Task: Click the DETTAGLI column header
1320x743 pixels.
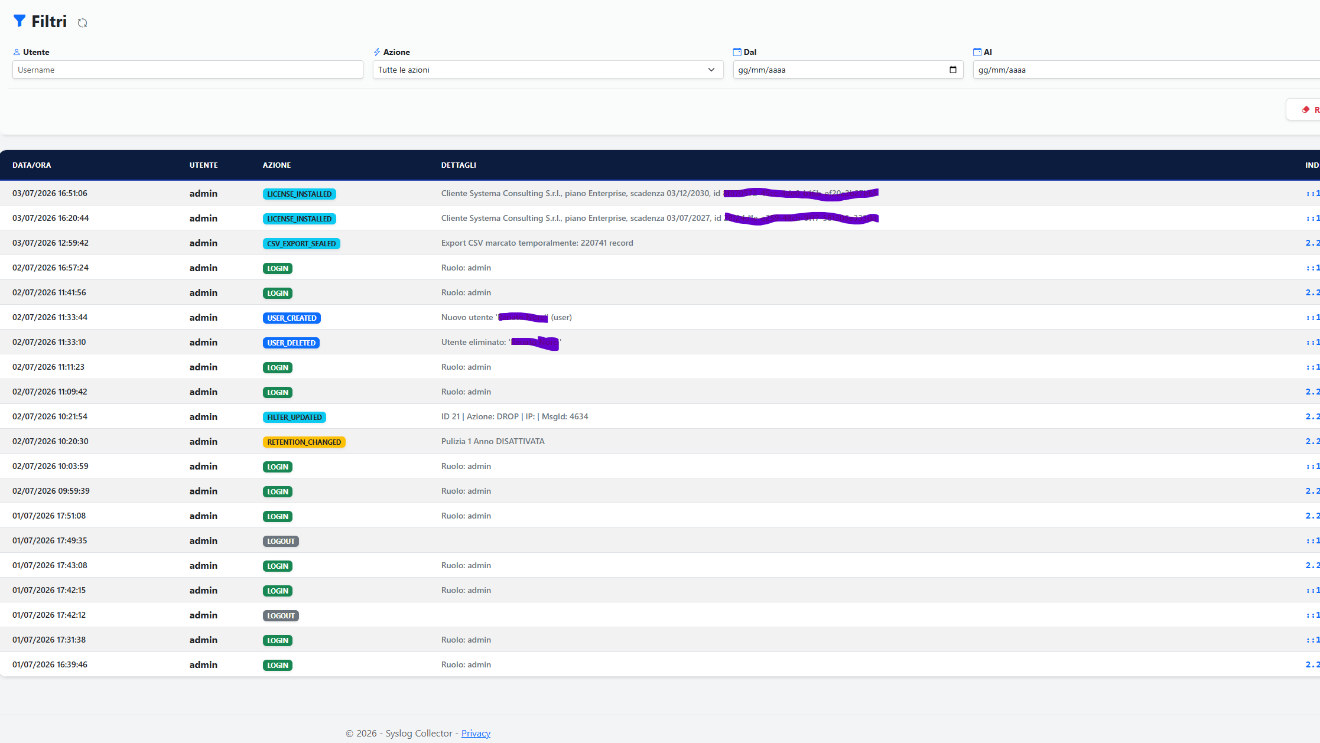Action: click(x=459, y=165)
